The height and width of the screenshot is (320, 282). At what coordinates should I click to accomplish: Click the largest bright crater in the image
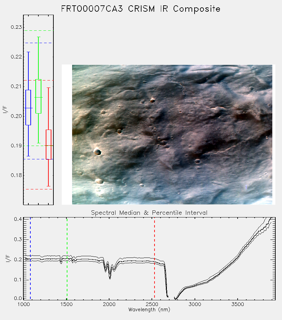point(97,152)
